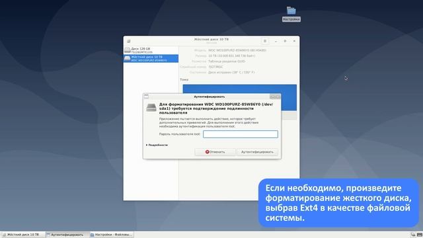This screenshot has width=423, height=238.
Task: Select Жёсткий диск 10 TB in sidebar
Action: click(x=151, y=58)
